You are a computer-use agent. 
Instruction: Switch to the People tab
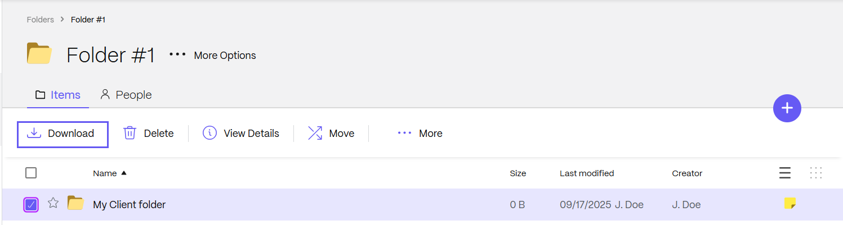tap(126, 95)
